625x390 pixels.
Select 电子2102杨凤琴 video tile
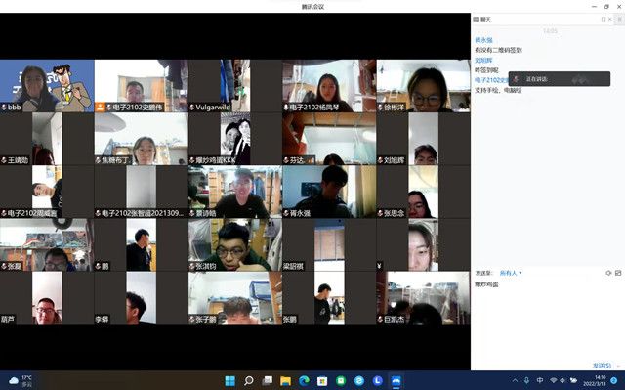329,86
